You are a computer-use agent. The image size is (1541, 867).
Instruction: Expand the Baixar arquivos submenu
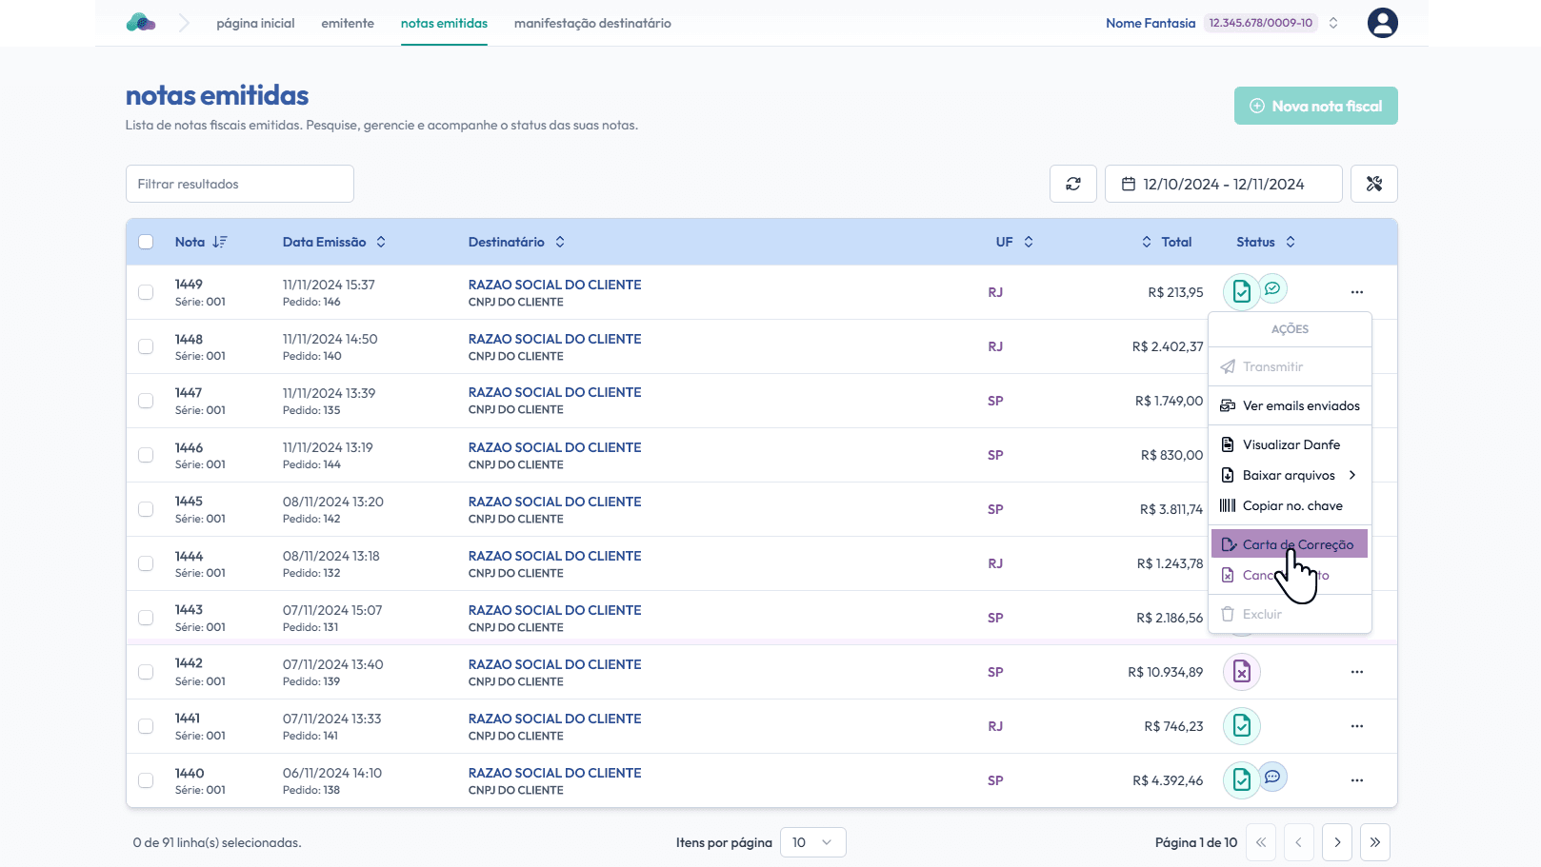[1290, 475]
